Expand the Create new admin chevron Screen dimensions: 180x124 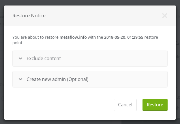click(20, 79)
